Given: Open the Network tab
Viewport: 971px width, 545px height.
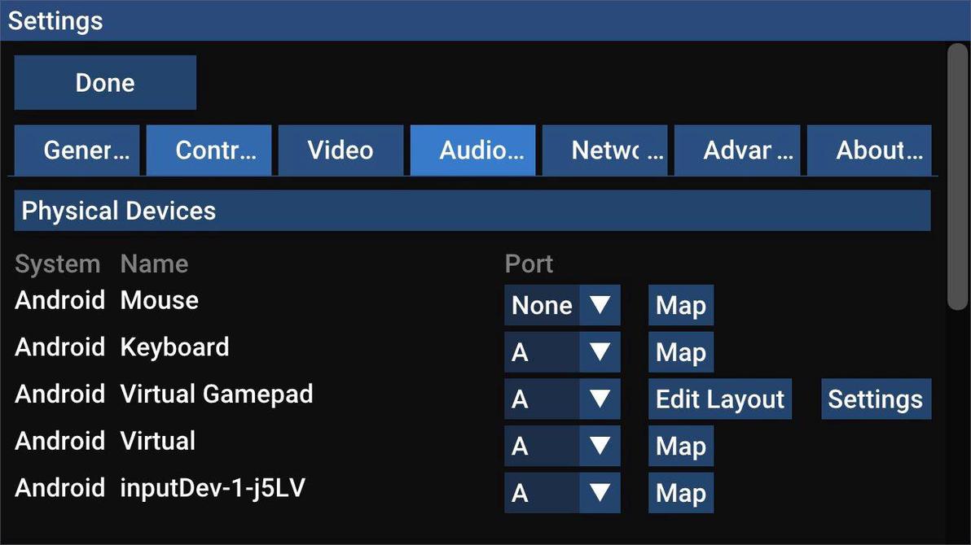Looking at the screenshot, I should tap(604, 150).
